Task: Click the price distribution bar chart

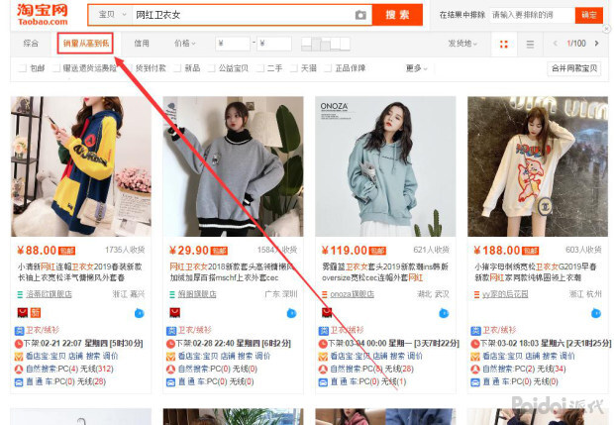Action: point(326,44)
